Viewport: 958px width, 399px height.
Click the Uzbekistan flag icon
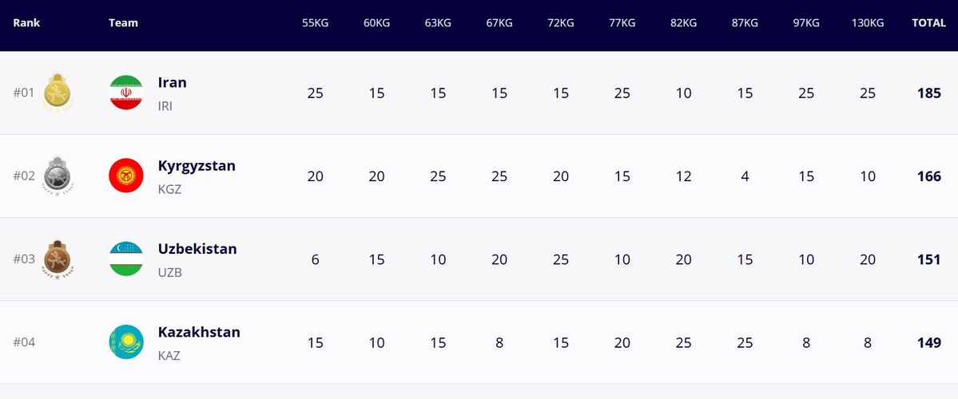(126, 259)
